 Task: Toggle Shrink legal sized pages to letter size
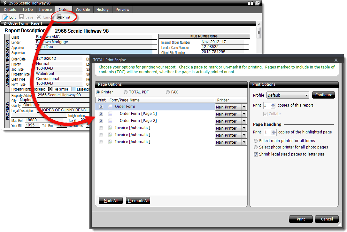click(x=256, y=154)
